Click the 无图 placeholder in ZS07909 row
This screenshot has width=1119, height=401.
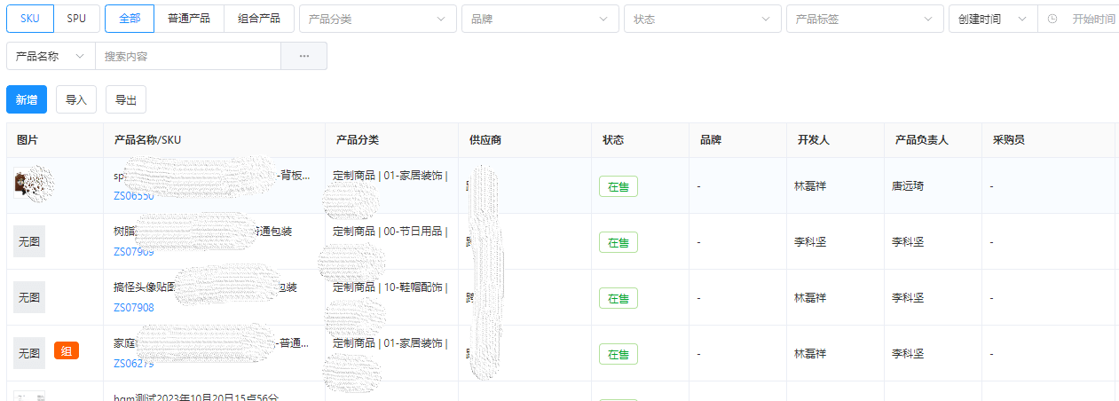29,241
